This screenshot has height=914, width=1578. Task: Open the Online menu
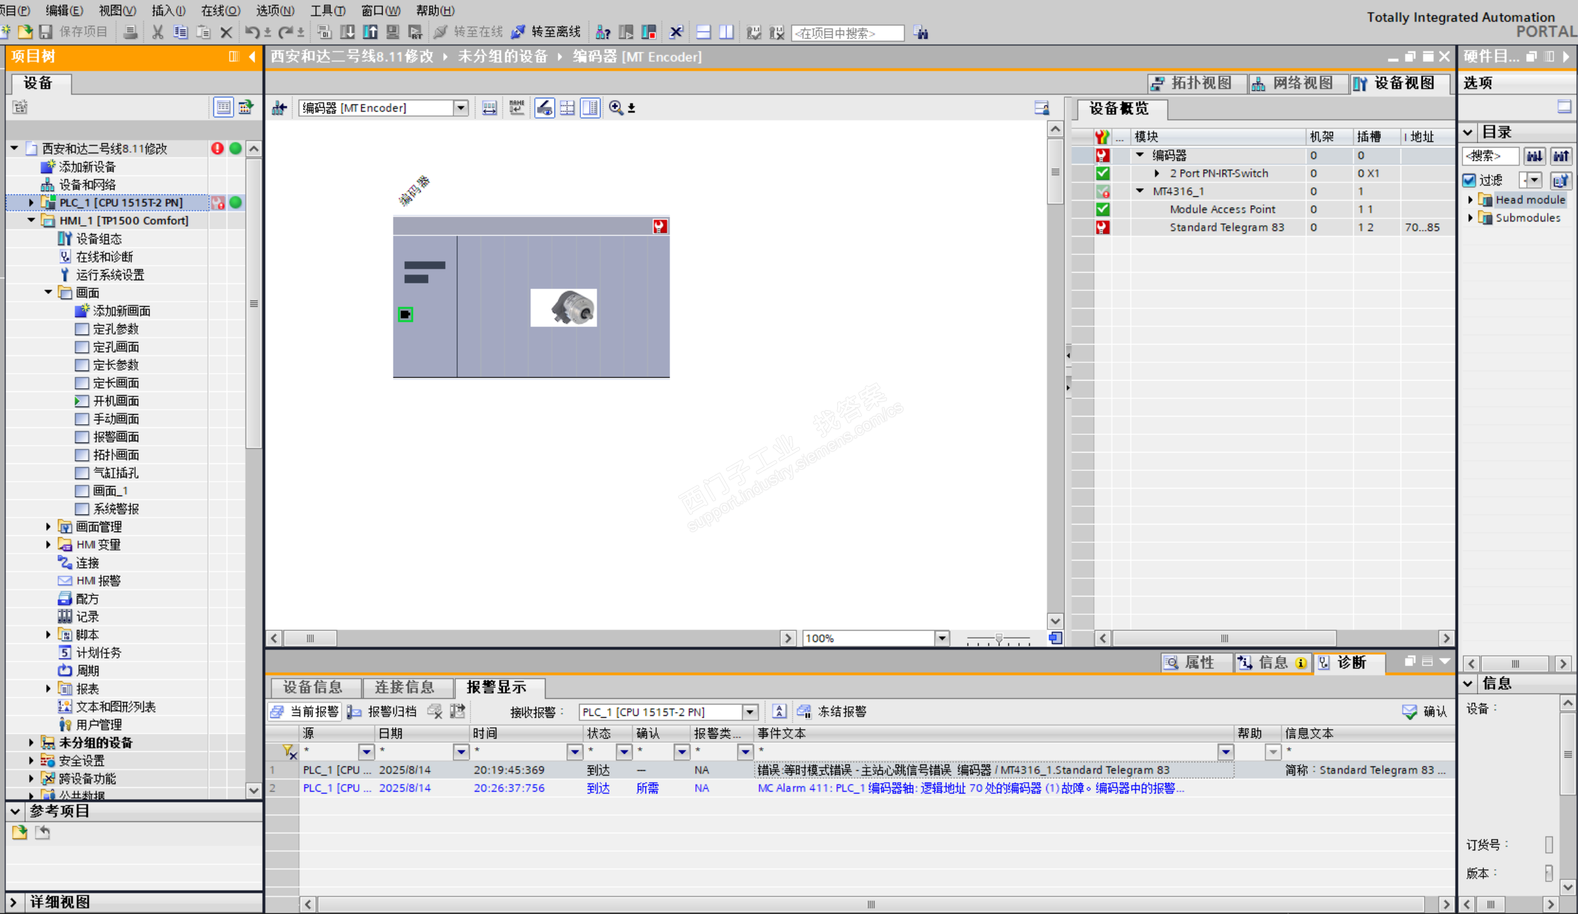pos(220,10)
